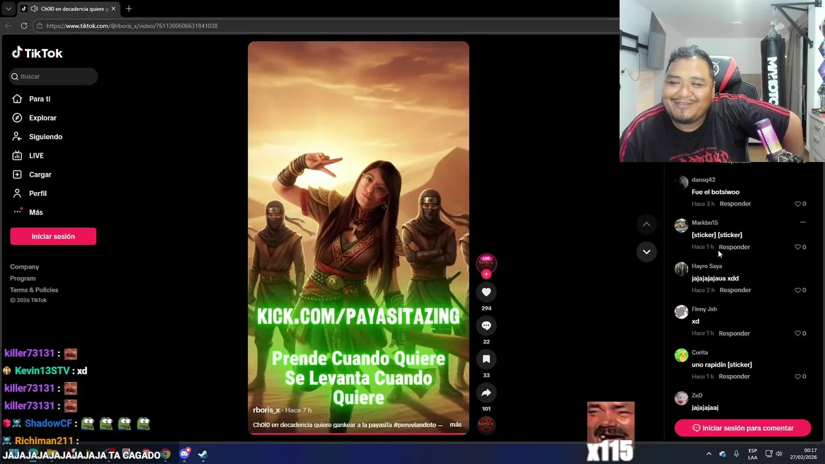This screenshot has width=825, height=464.
Task: Open the Siguiendo page
Action: point(45,137)
